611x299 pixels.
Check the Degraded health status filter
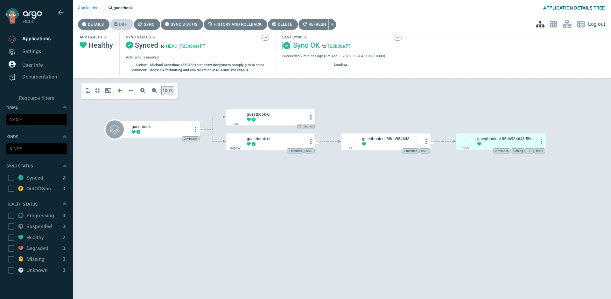coord(11,248)
